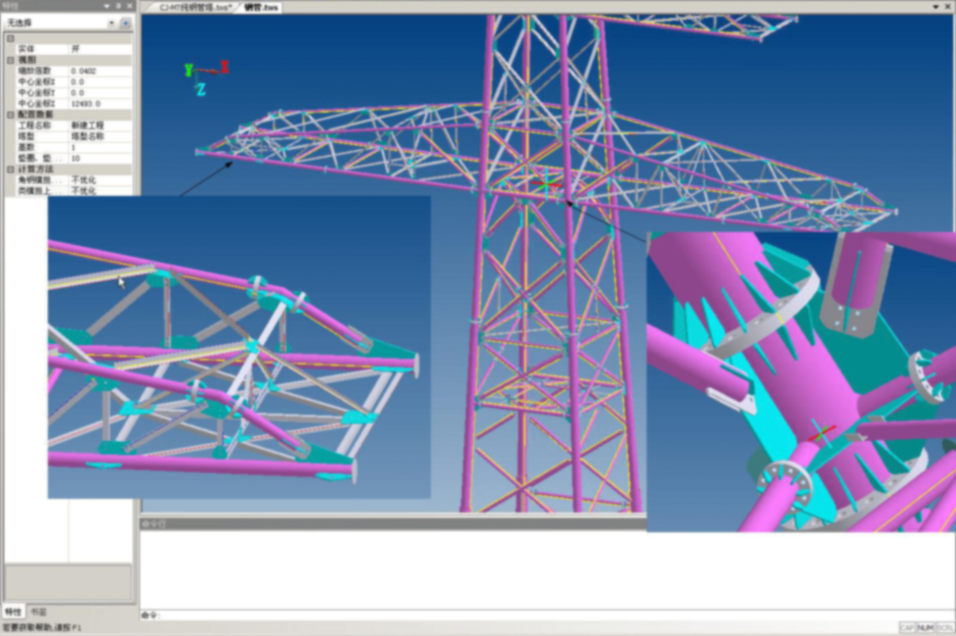
Task: Open document tab list dropdown arrow
Action: click(936, 6)
